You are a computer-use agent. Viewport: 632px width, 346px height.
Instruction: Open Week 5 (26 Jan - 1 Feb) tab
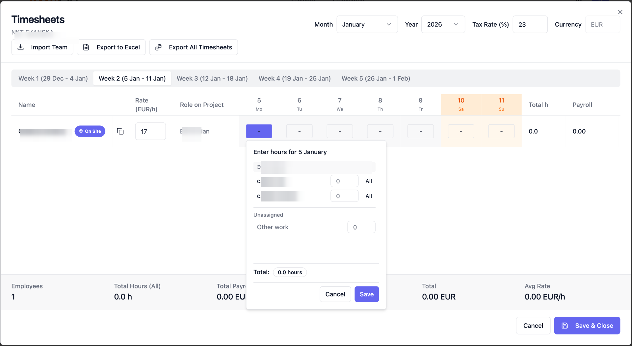376,78
